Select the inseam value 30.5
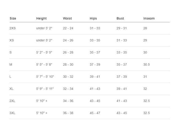This screenshot has width=173, height=131. click(x=146, y=65)
